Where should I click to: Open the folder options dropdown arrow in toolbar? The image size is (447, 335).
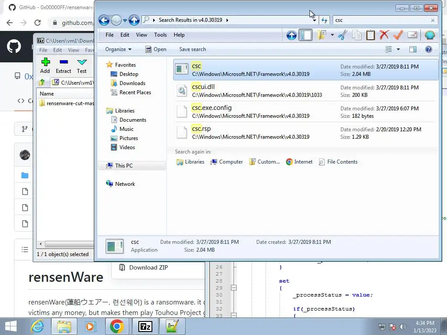point(332,35)
